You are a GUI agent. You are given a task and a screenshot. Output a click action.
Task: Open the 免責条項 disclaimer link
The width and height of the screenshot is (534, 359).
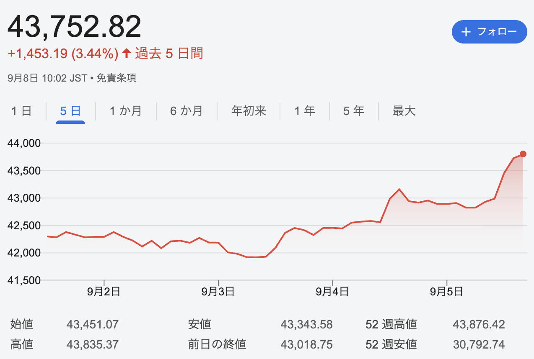coord(117,78)
